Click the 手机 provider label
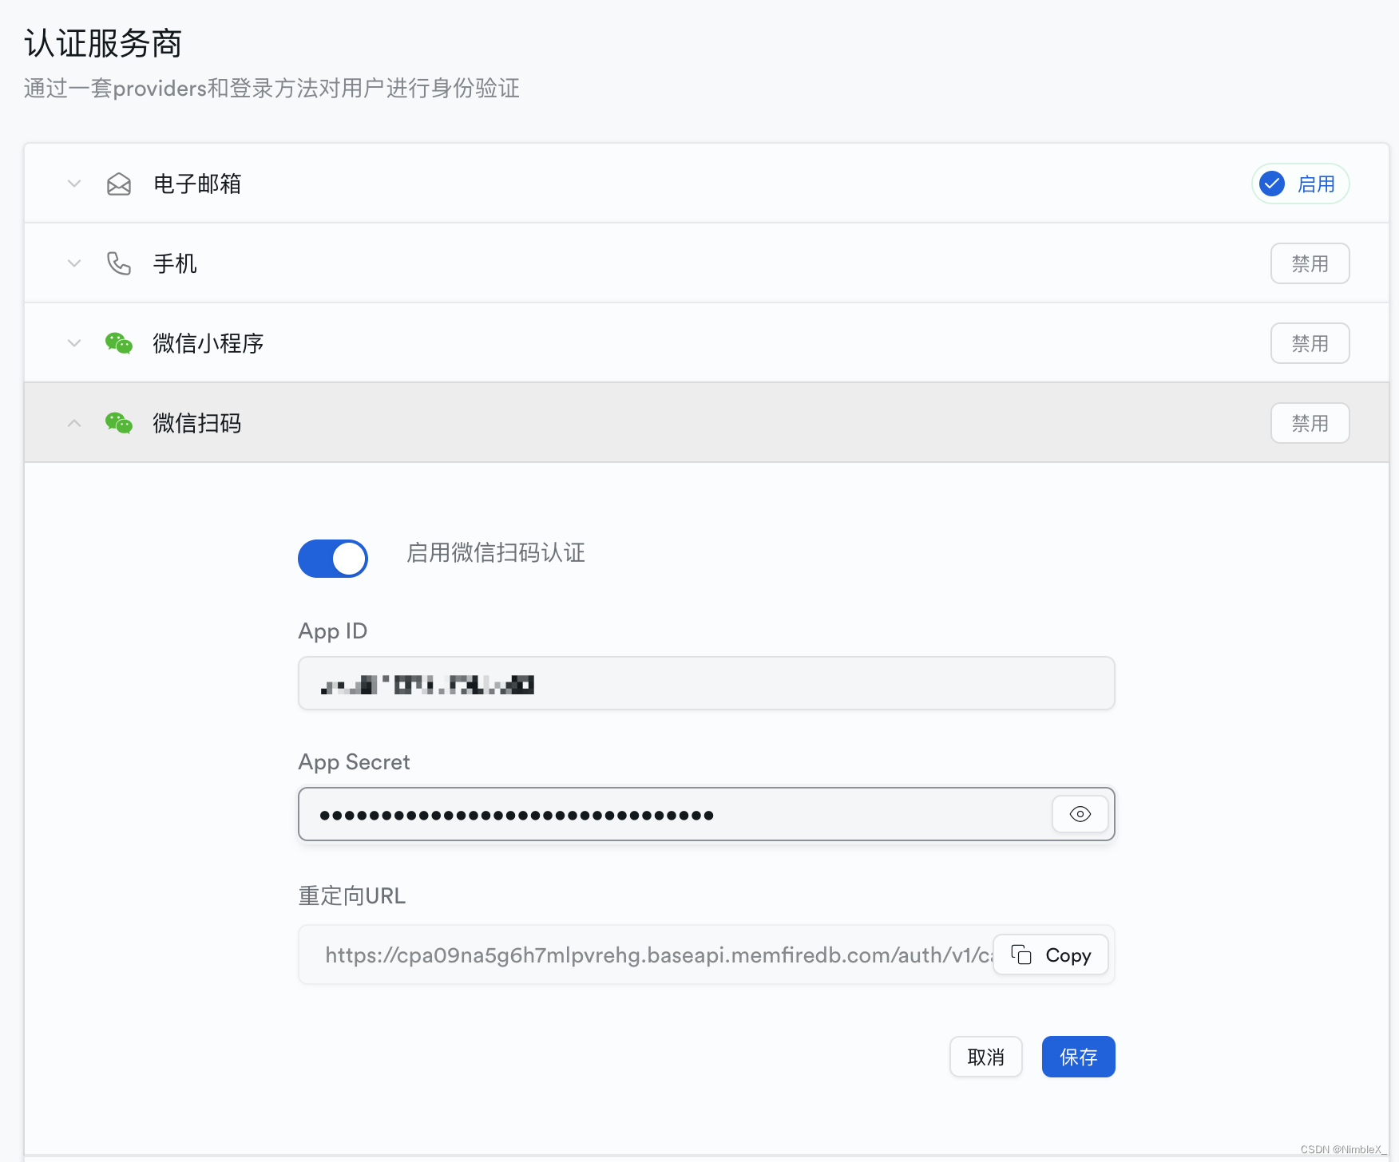This screenshot has width=1399, height=1162. [x=175, y=263]
